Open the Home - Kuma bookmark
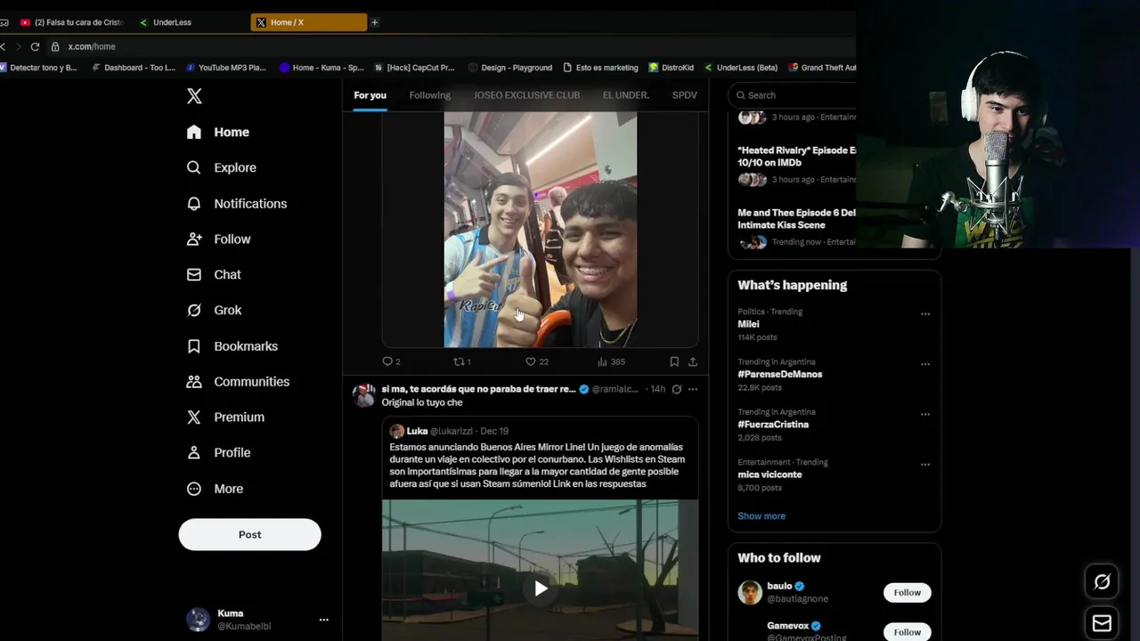 [x=322, y=68]
